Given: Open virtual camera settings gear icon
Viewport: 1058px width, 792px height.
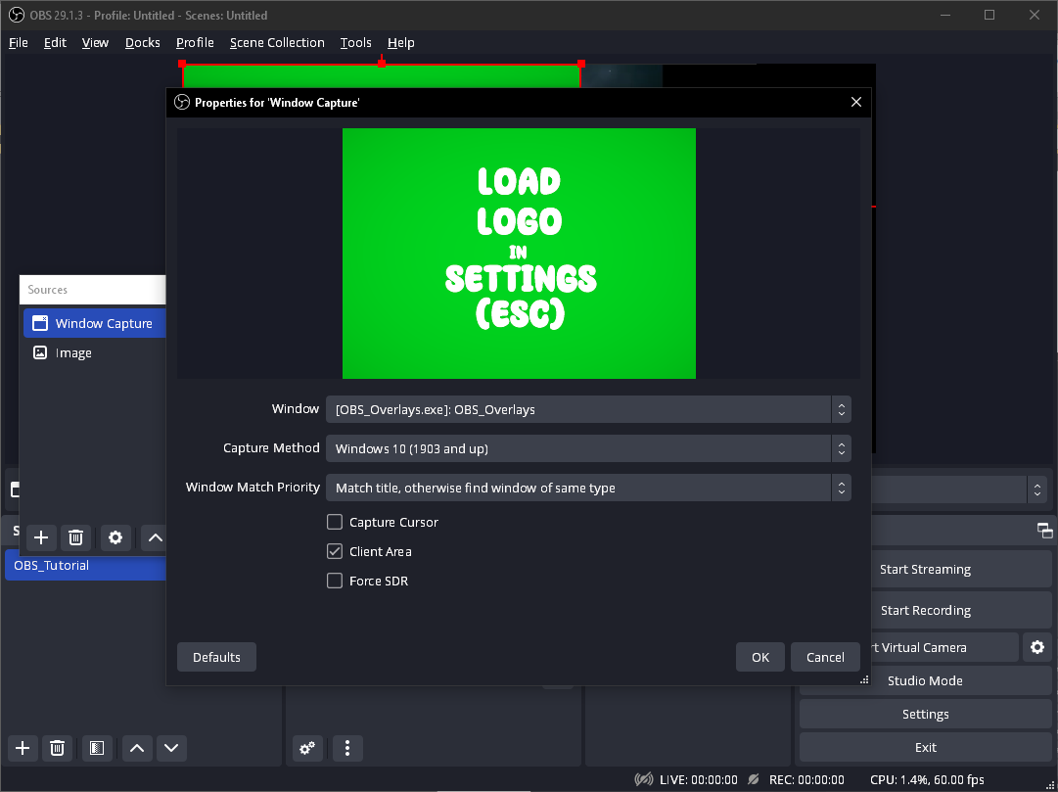Looking at the screenshot, I should 1037,647.
